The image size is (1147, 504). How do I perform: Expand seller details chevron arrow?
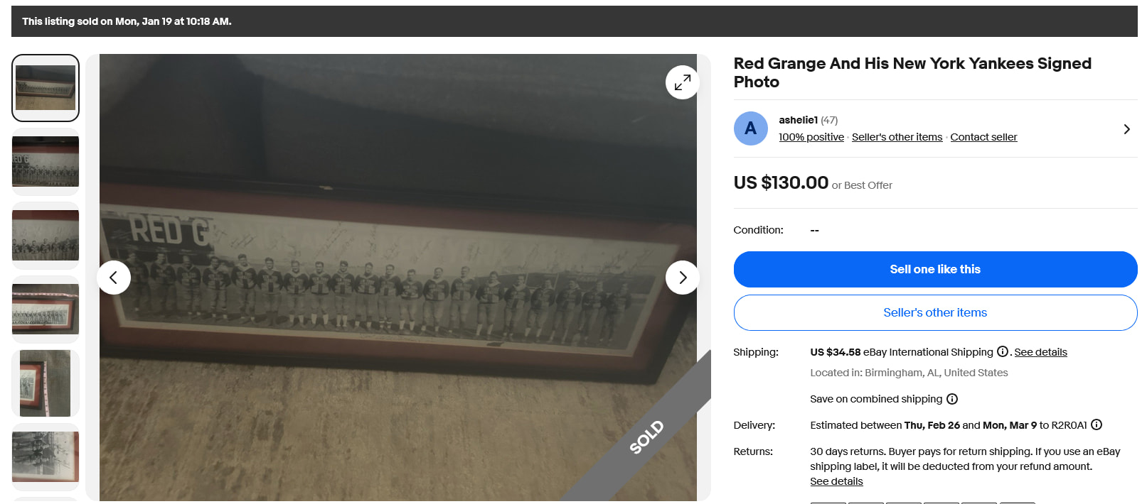coord(1126,129)
